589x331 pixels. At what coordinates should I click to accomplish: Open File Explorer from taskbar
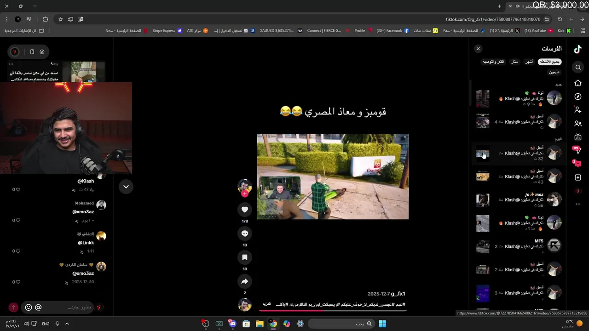tap(260, 324)
